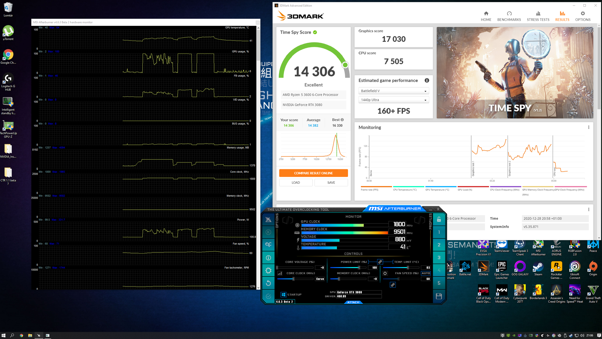Unlock the profiles lock icon

(439, 220)
